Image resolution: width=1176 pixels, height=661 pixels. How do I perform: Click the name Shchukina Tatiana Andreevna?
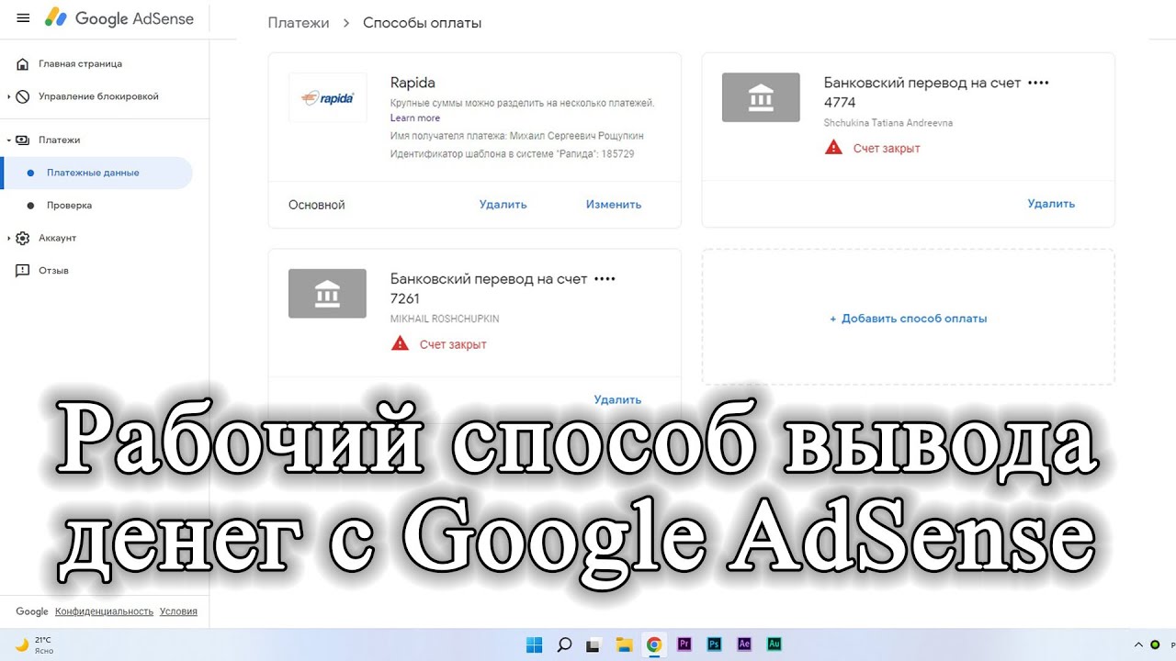click(x=888, y=123)
